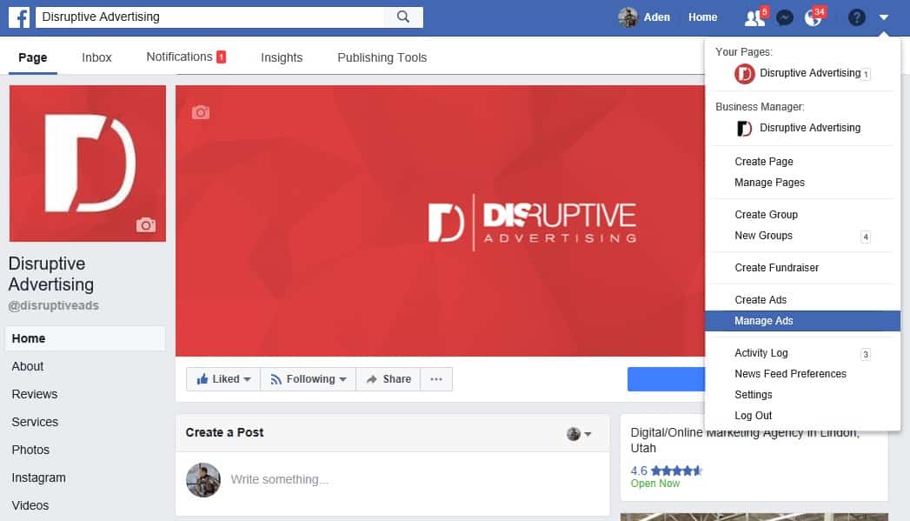Click Aden's profile avatar in top bar
910x521 pixels.
pos(628,17)
